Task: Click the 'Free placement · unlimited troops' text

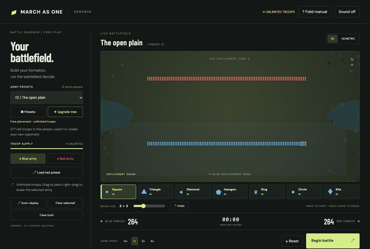Action: click(33, 122)
